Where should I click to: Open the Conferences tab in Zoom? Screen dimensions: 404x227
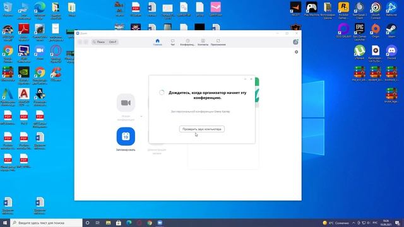(187, 42)
